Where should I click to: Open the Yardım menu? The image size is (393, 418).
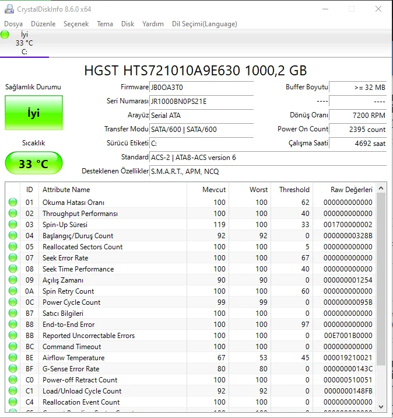click(x=153, y=24)
